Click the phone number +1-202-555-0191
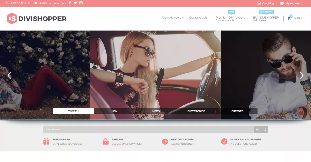This screenshot has width=311, height=162. point(20,3)
